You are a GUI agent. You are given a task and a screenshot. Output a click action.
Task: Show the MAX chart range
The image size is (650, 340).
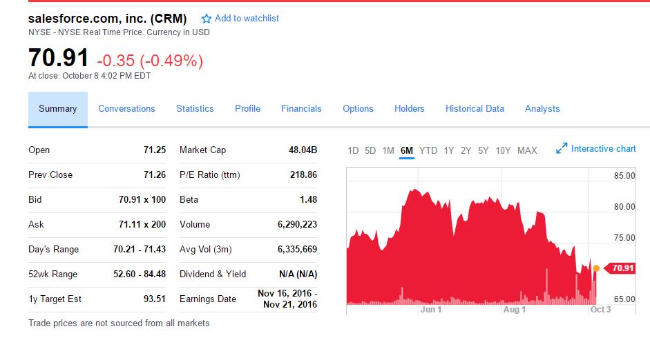coord(527,150)
